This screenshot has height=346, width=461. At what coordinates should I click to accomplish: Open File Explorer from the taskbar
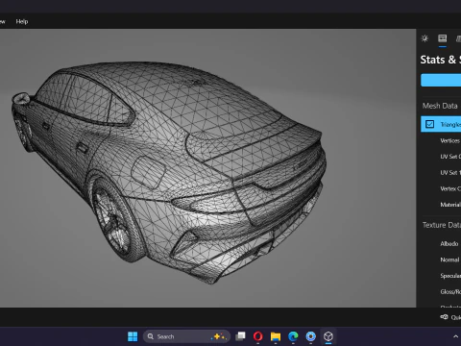click(276, 336)
